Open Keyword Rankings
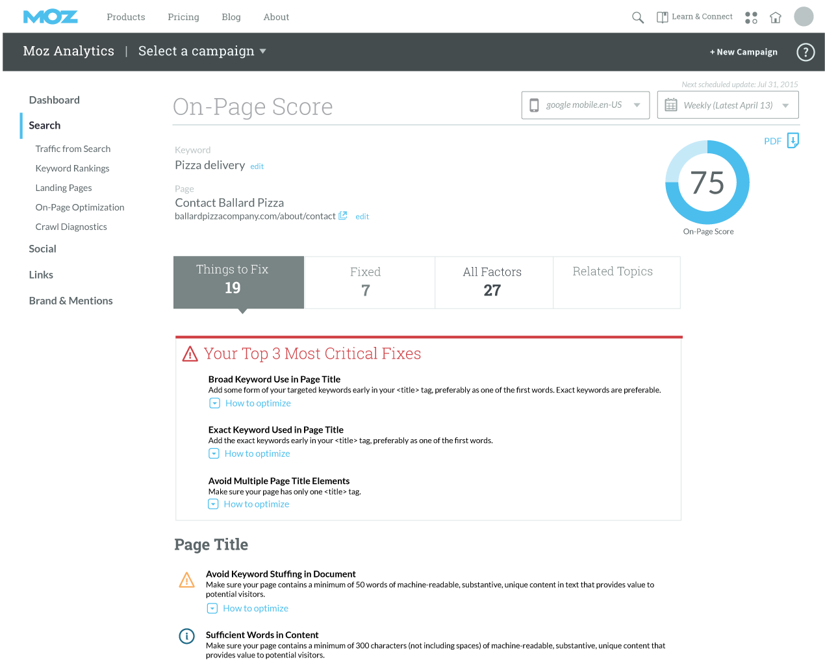The image size is (825, 662). [72, 168]
